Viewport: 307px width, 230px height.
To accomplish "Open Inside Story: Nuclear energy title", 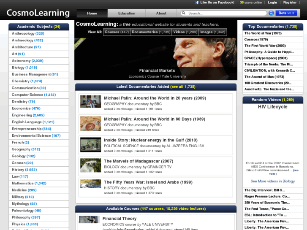I will point(151,140).
